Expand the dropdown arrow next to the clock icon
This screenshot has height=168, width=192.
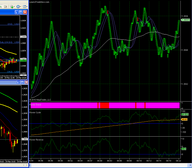point(21,7)
